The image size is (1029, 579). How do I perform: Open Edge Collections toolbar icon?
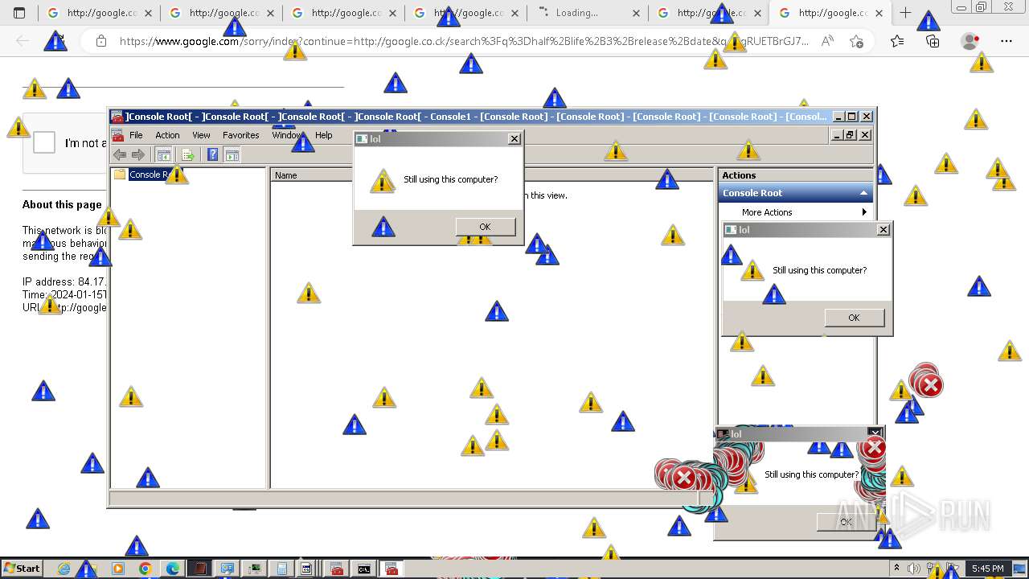tap(933, 41)
